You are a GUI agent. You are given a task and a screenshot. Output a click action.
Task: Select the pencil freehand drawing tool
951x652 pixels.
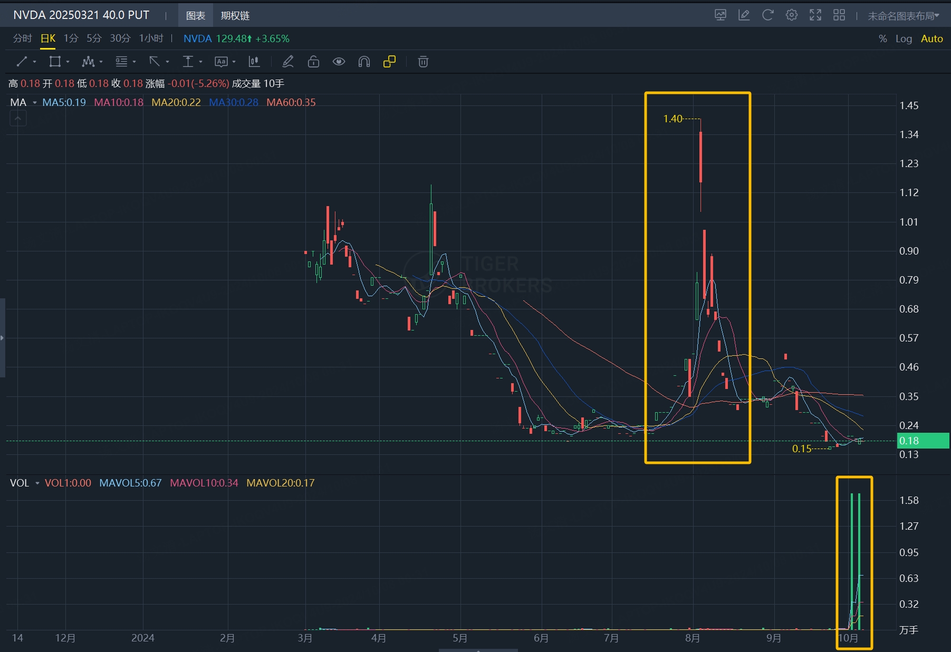point(287,62)
